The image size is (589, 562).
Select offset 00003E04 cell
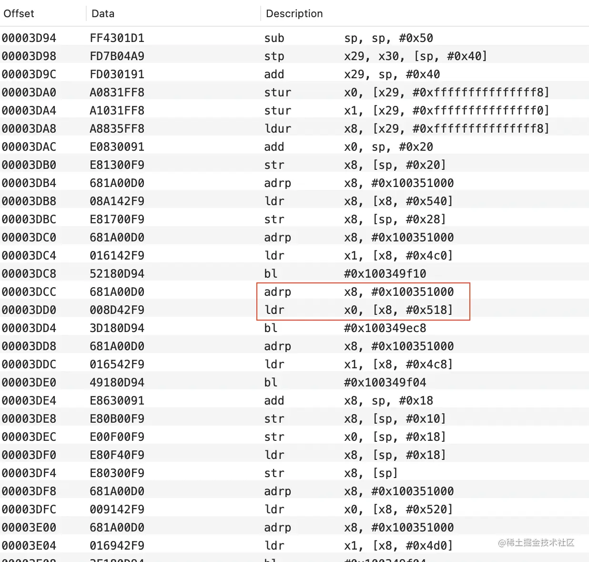tap(29, 546)
